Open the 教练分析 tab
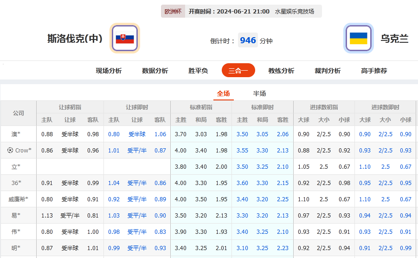Viewport: 418px width, 258px height. [281, 71]
